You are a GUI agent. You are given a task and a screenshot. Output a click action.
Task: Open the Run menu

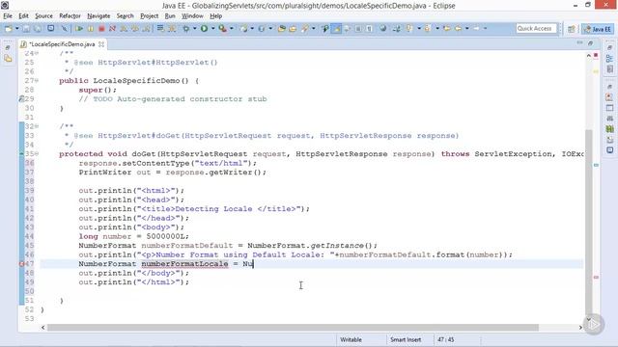(x=170, y=15)
